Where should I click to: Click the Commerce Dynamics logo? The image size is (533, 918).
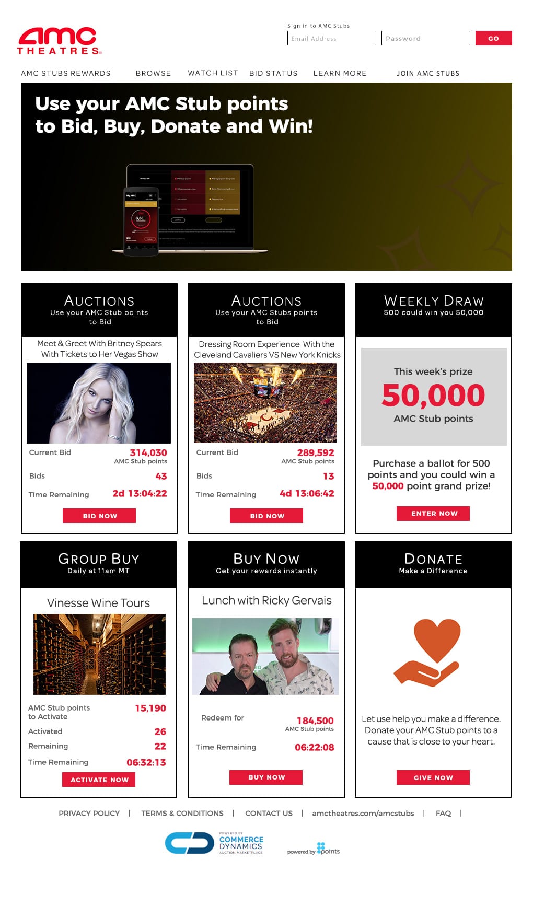click(x=214, y=843)
